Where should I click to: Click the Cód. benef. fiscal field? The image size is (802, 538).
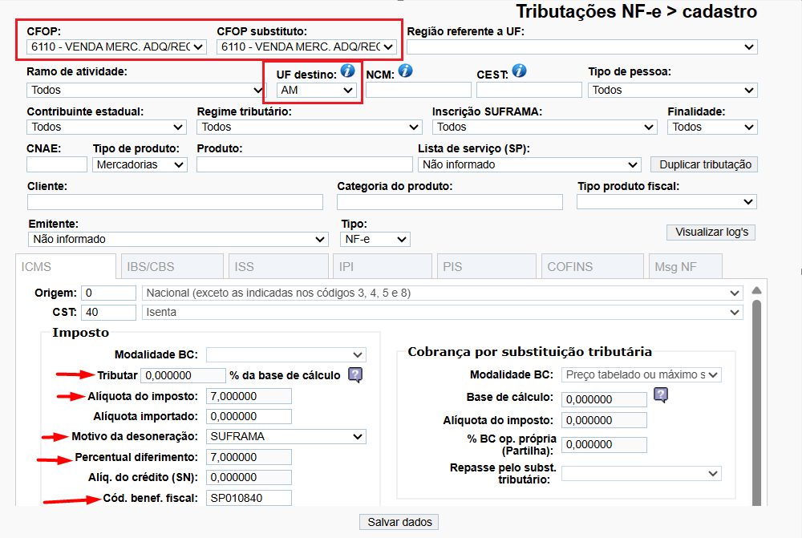tap(249, 498)
